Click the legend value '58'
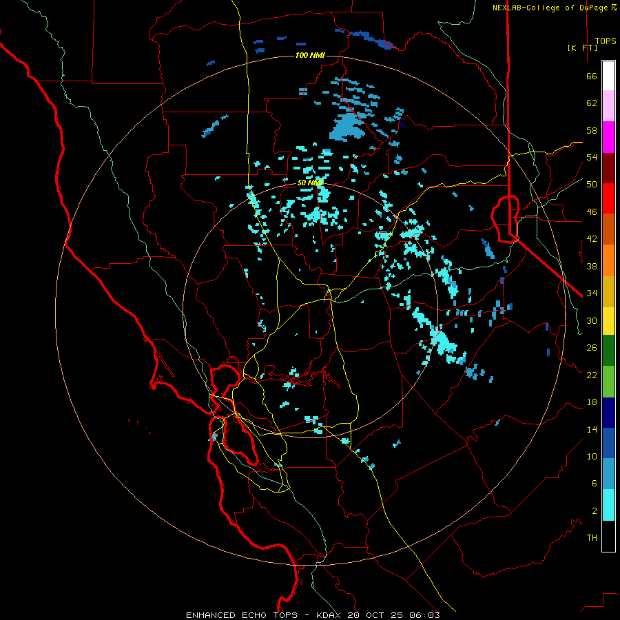The image size is (620, 620). [x=592, y=130]
